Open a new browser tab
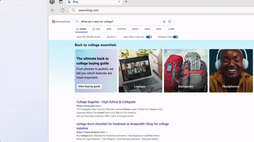 point(126,2)
